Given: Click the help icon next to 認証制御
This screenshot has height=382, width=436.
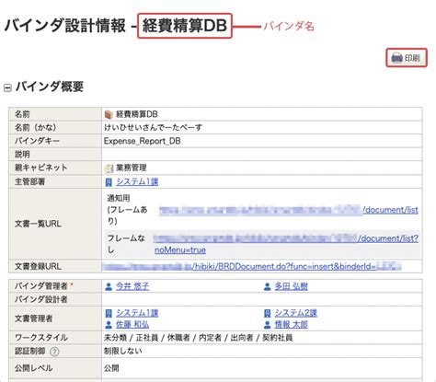Looking at the screenshot, I should pyautogui.click(x=54, y=352).
